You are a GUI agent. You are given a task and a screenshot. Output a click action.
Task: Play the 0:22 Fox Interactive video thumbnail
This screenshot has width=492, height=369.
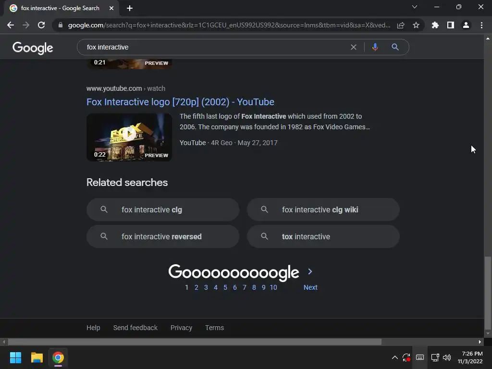click(x=129, y=137)
